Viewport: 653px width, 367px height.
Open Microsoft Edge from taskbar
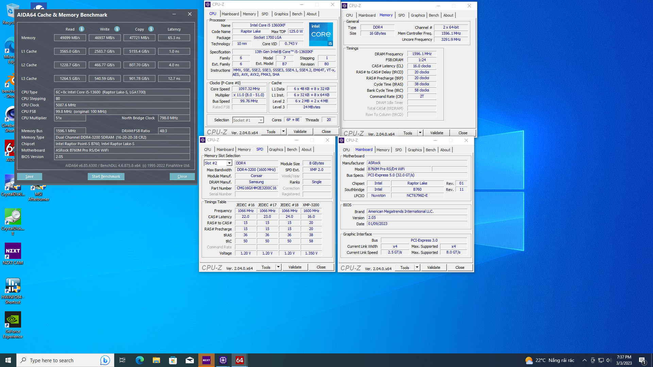click(x=139, y=360)
